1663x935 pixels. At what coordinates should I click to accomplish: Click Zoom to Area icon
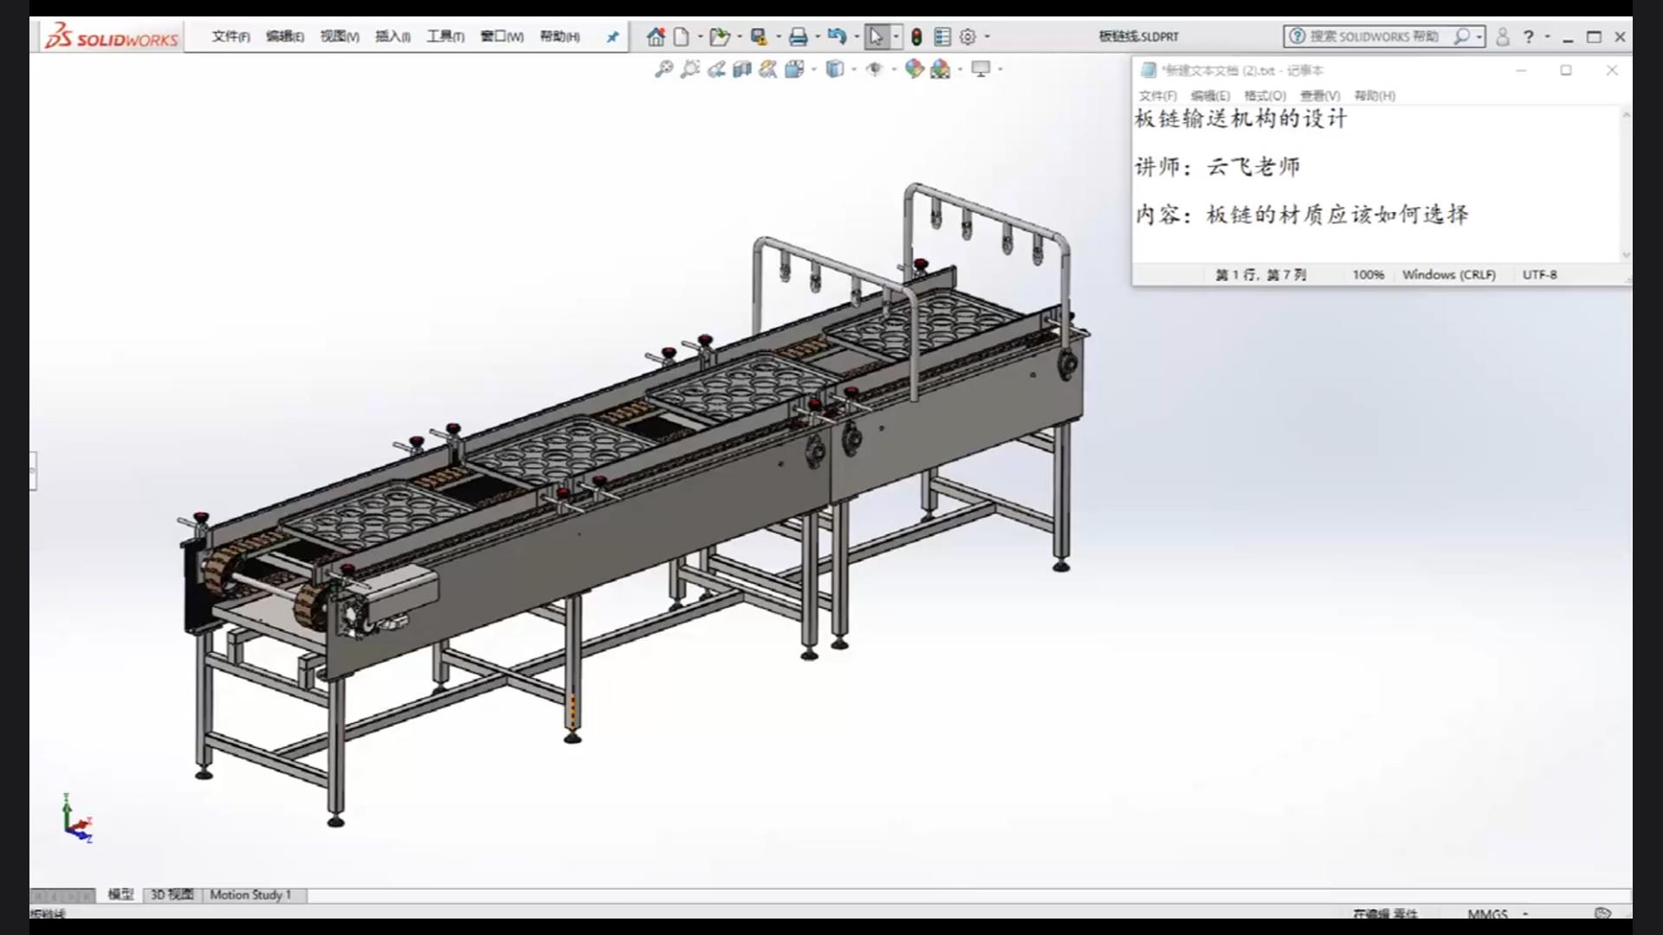pos(690,69)
